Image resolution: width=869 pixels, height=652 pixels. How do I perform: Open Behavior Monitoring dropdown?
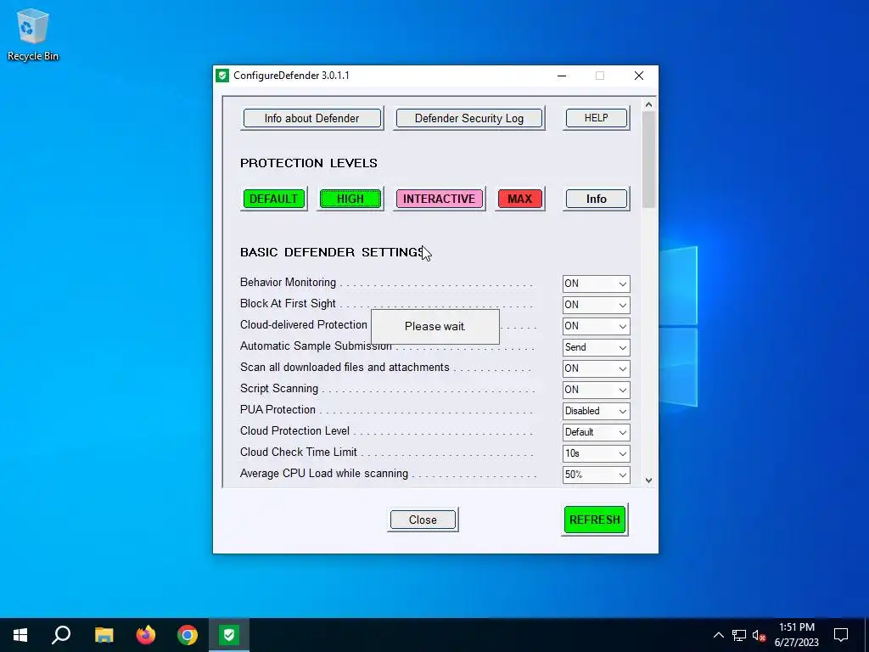(597, 284)
